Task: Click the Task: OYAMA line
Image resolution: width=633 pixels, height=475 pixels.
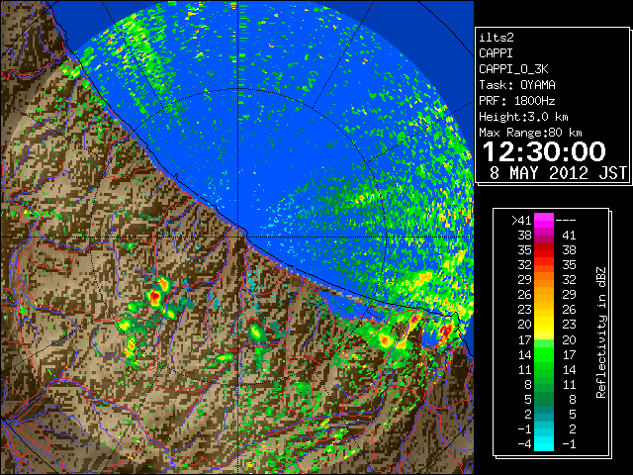Action: [517, 85]
